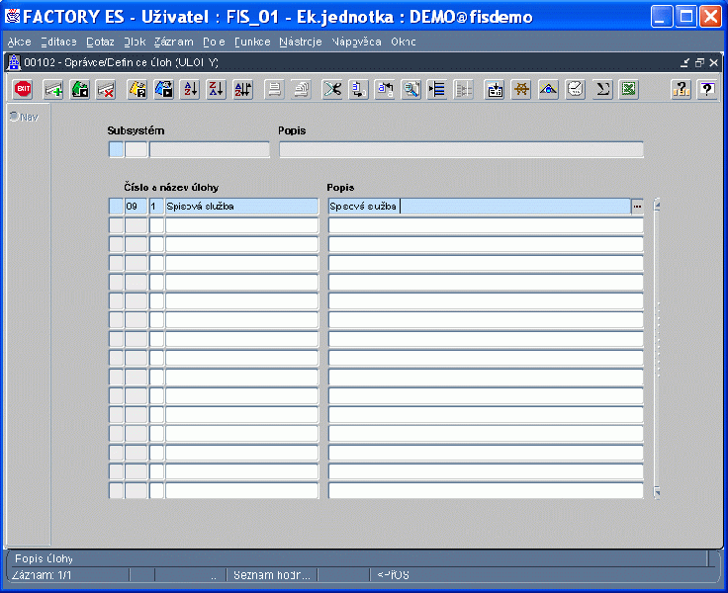Click the Popis field containing Spisová služba
Screen dimensions: 728x593
click(480, 206)
